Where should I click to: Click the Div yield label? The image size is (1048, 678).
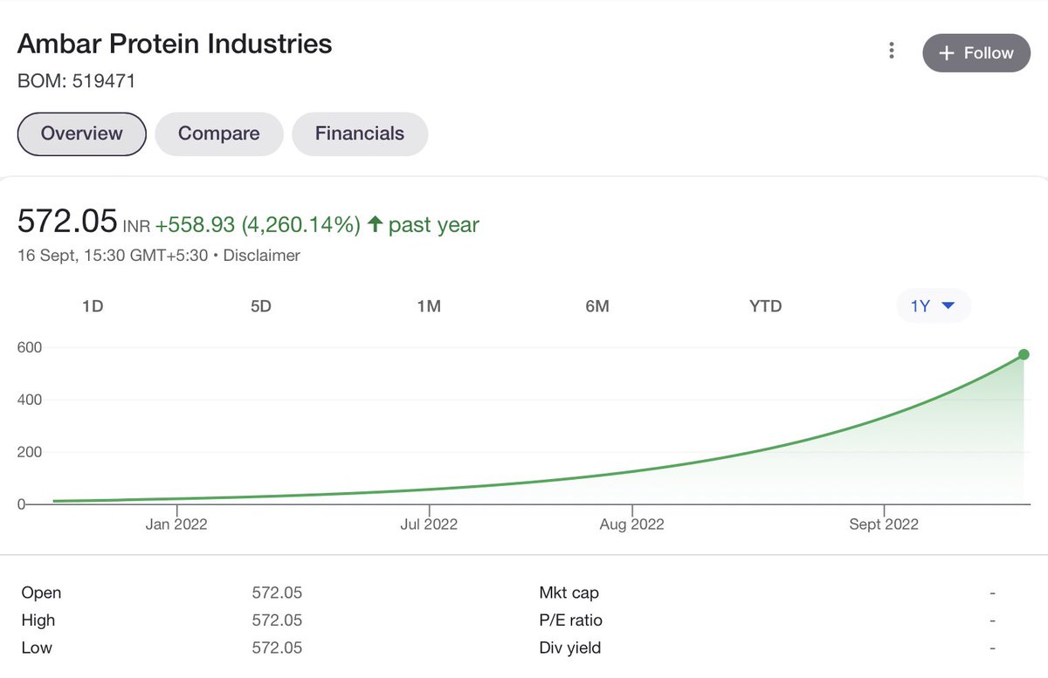click(x=570, y=648)
